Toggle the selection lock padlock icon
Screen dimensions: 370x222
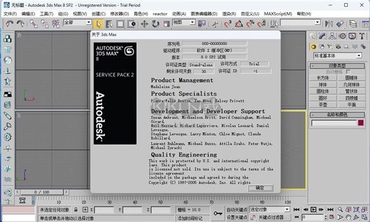76,210
